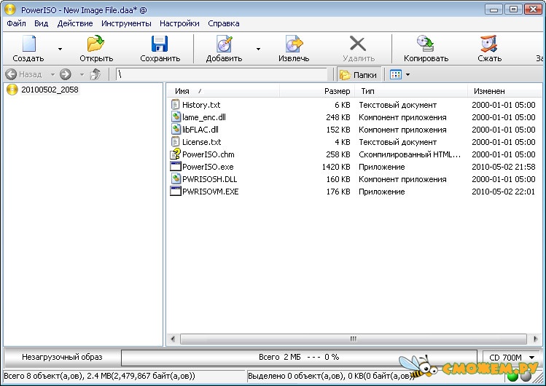Image resolution: width=546 pixels, height=386 pixels.
Task: Open the Файл menu
Action: click(x=16, y=23)
